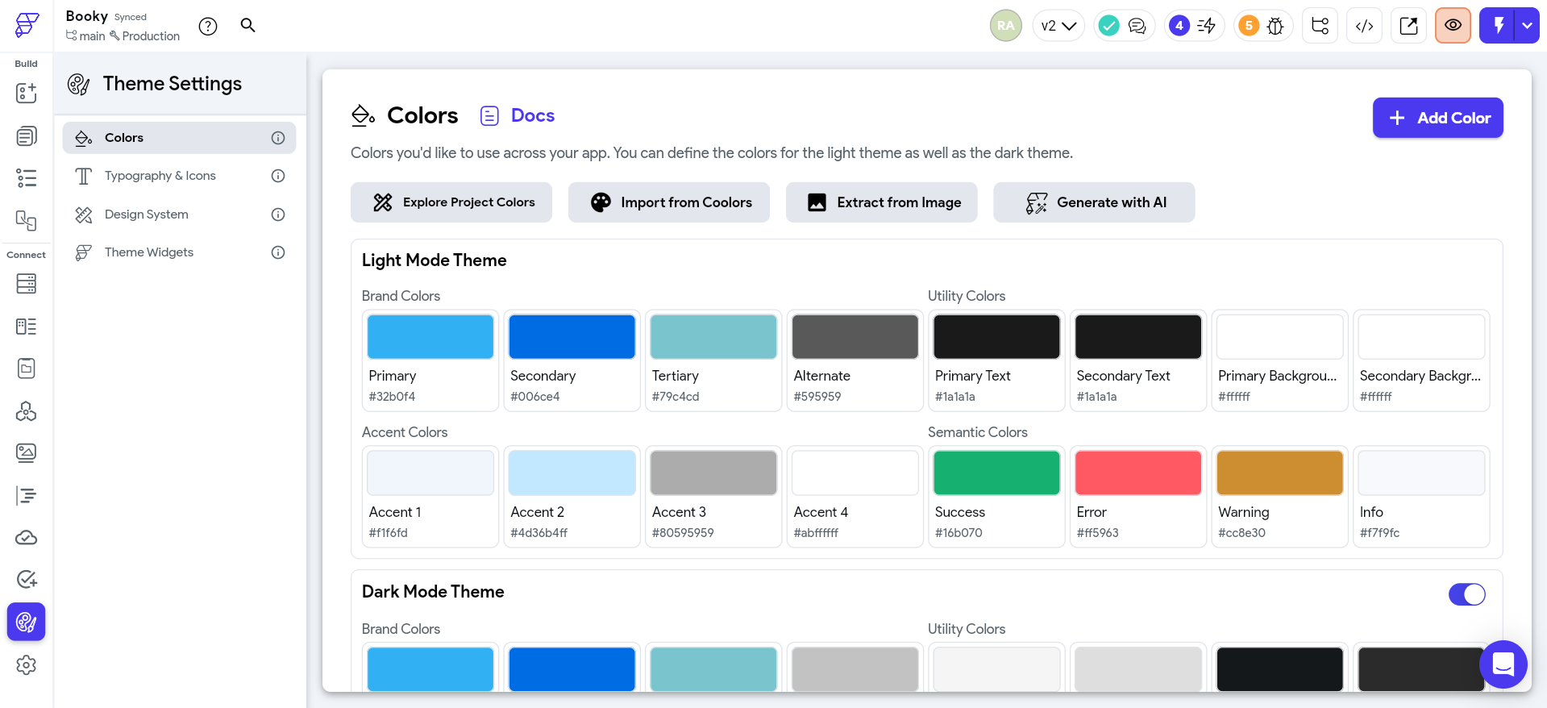Click Extract from Image button
This screenshot has height=708, width=1547.
pyautogui.click(x=882, y=202)
